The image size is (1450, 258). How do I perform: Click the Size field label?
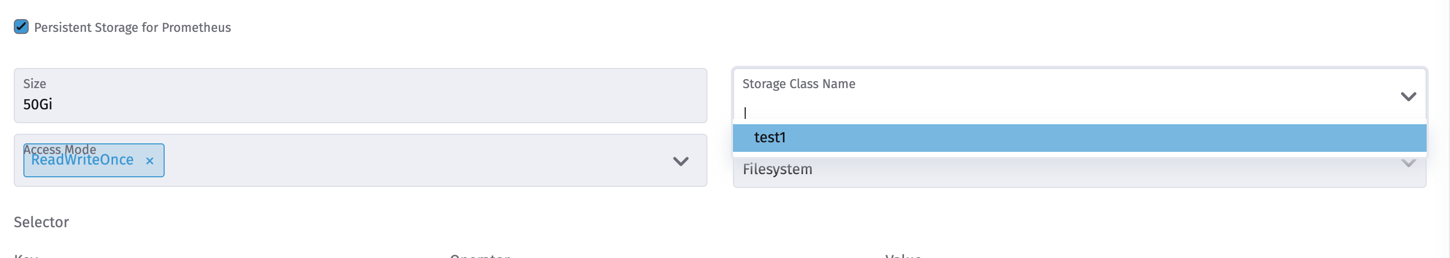tap(35, 84)
